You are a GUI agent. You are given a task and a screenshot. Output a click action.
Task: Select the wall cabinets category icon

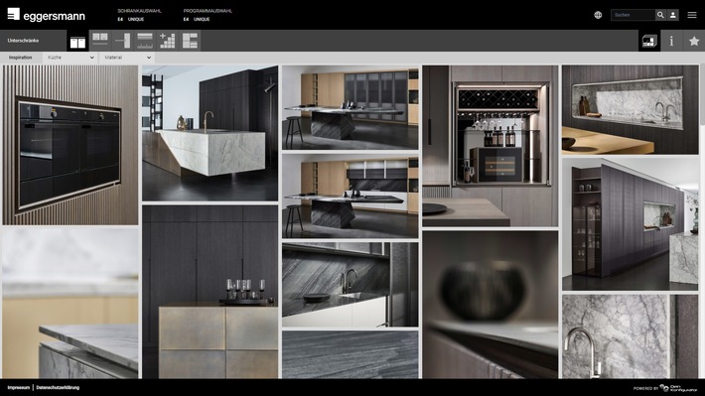click(100, 41)
